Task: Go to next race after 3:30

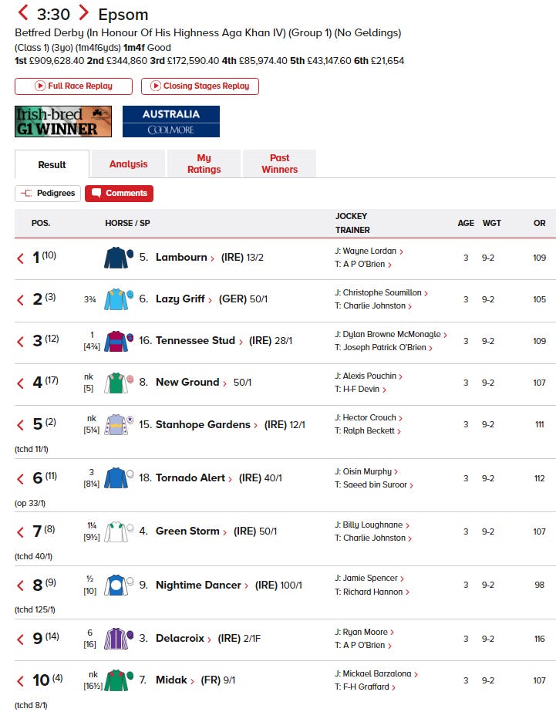Action: click(83, 12)
